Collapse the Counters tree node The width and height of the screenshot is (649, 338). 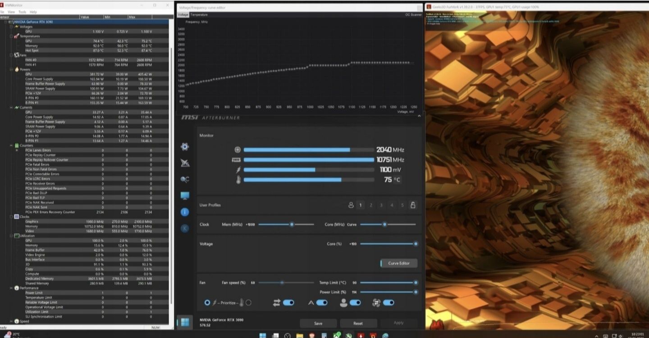coord(11,145)
